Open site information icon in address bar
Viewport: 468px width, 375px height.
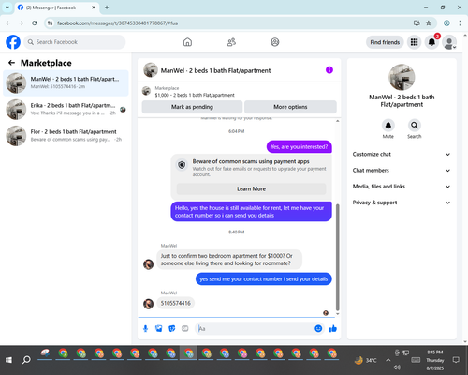50,23
